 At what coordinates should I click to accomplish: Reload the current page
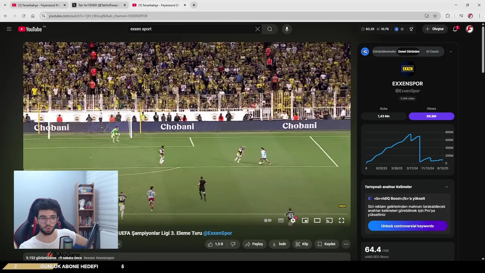tap(23, 16)
